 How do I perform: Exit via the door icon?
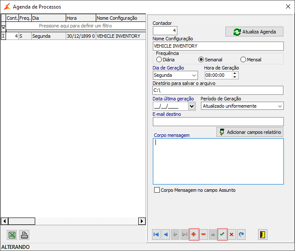(x=263, y=234)
